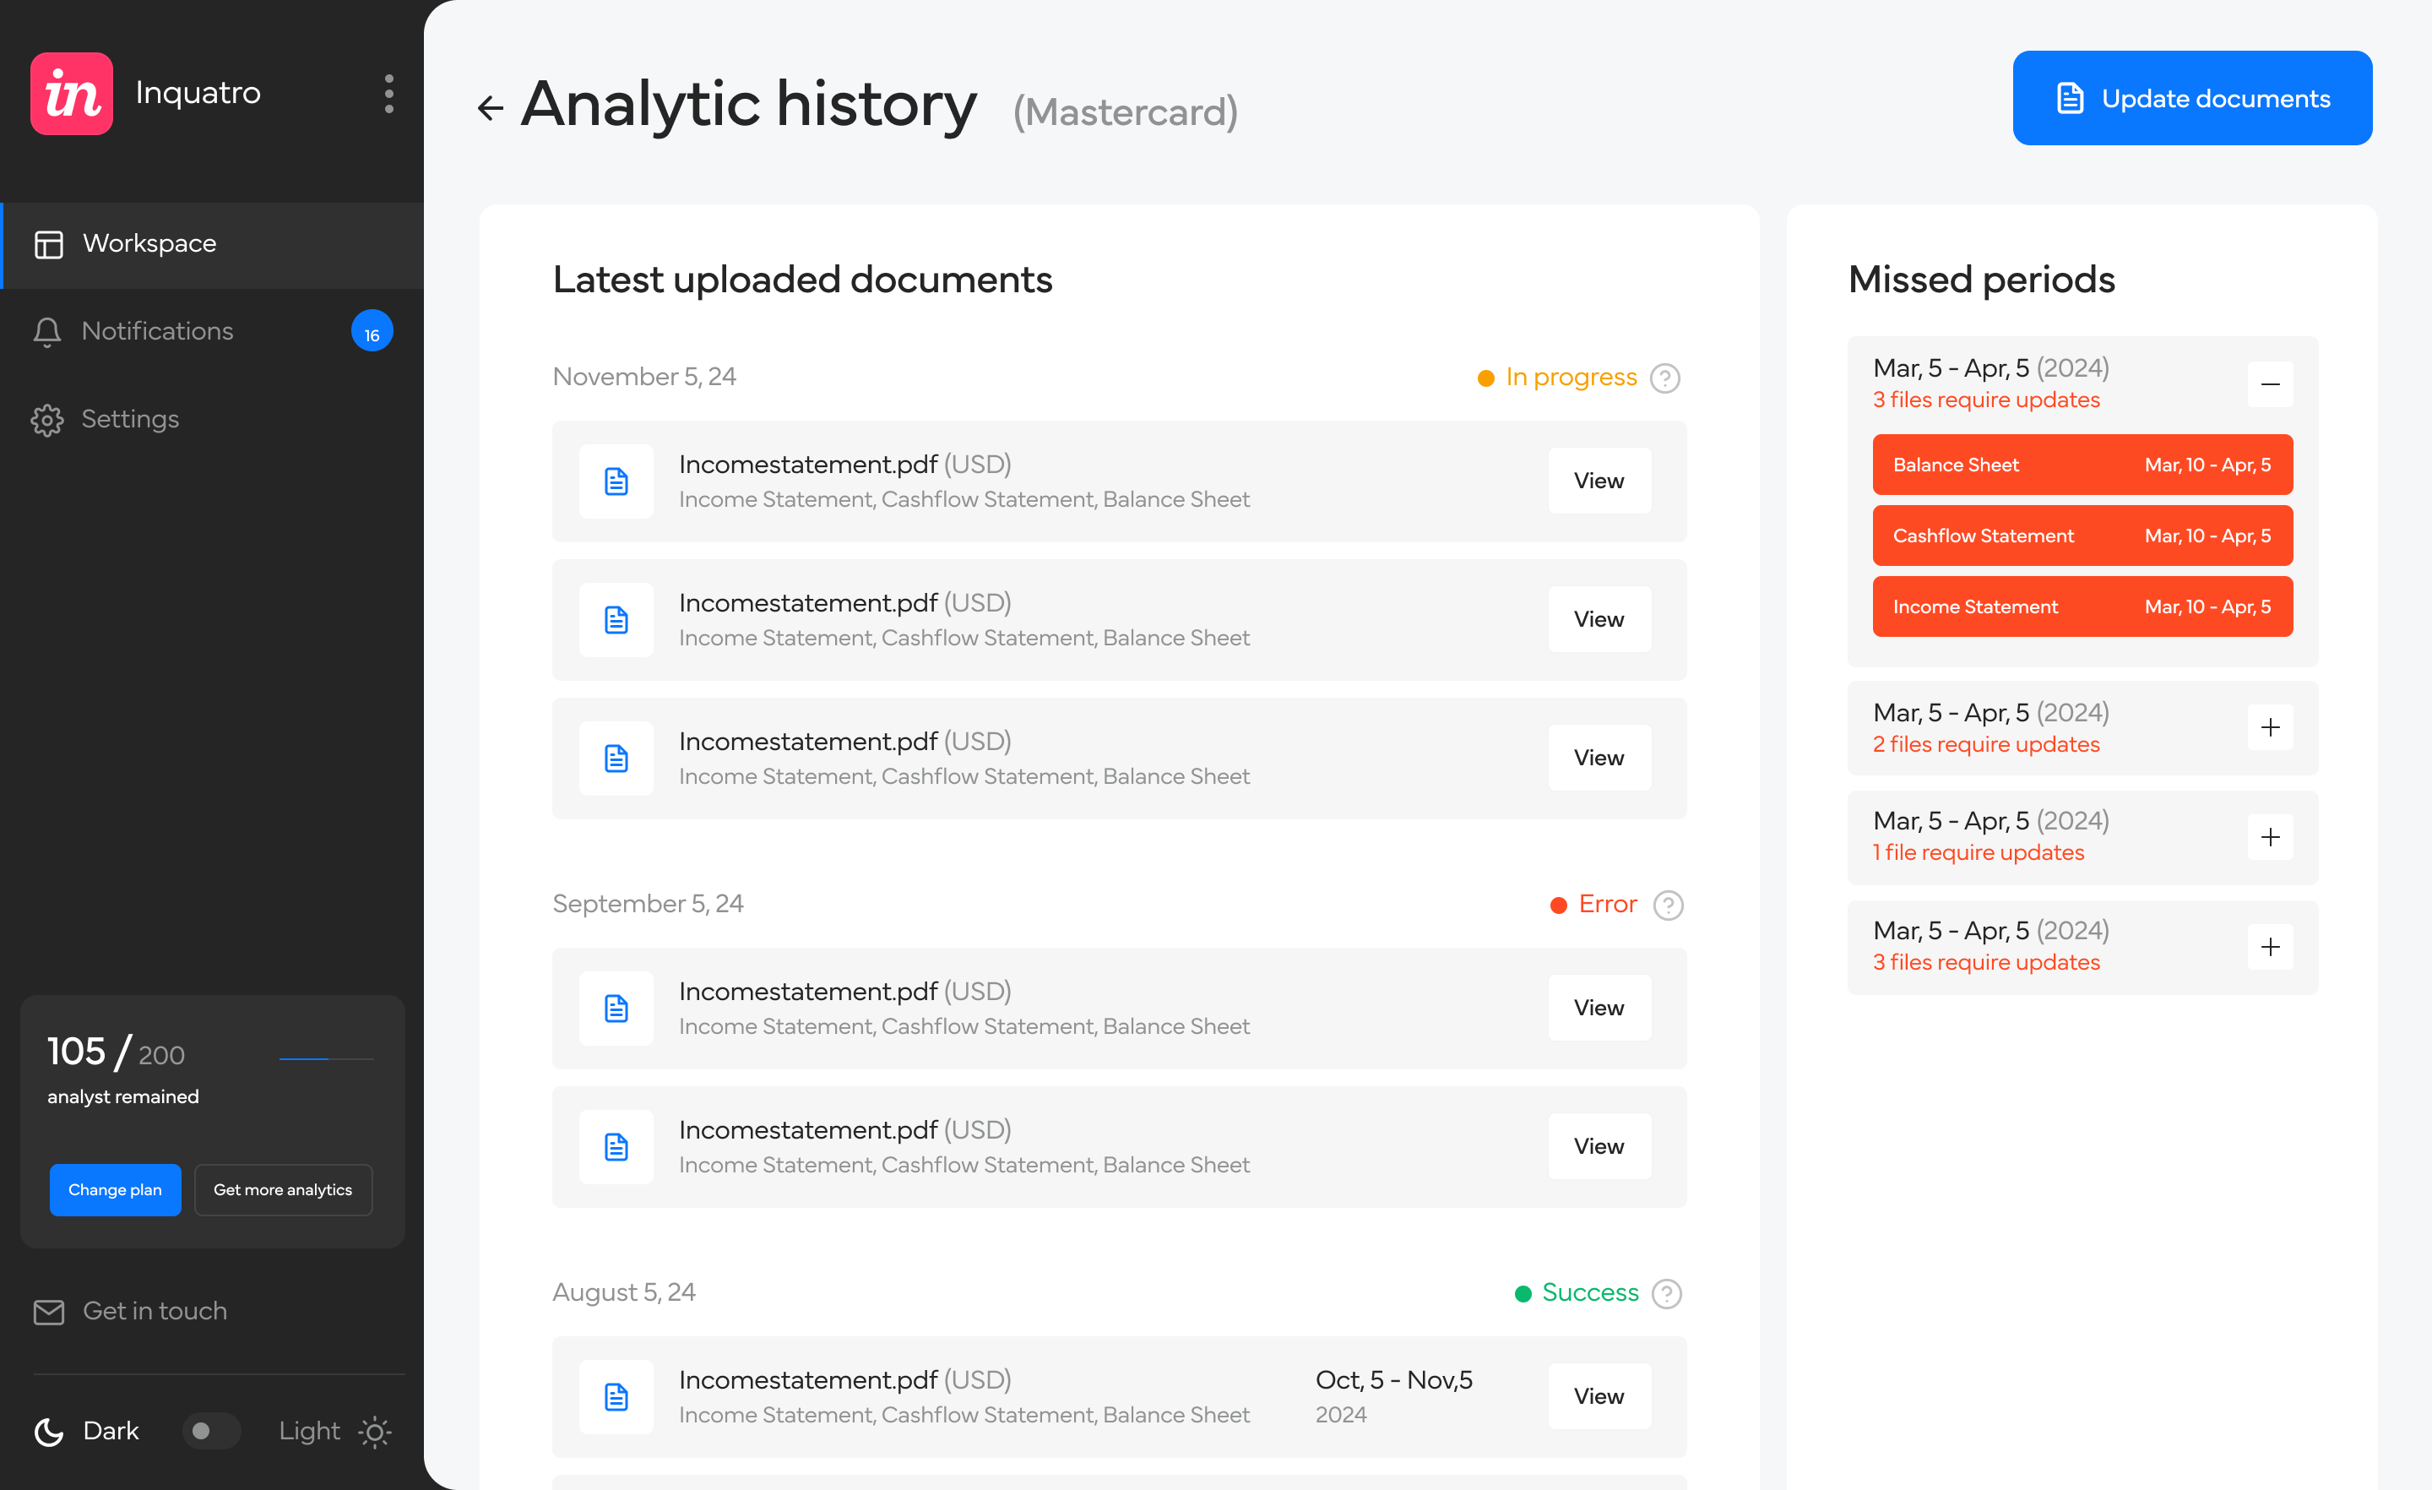View the first September 5 Incomestatement.pdf
The height and width of the screenshot is (1490, 2432).
(x=1599, y=1007)
